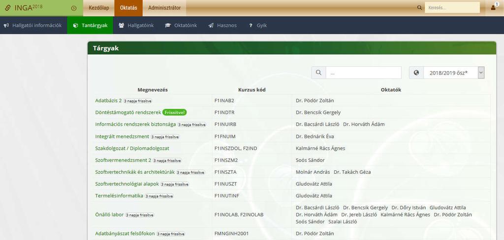Click instructor Dr. Takách Géza
Image resolution: width=504 pixels, height=240 pixels.
coord(352,172)
